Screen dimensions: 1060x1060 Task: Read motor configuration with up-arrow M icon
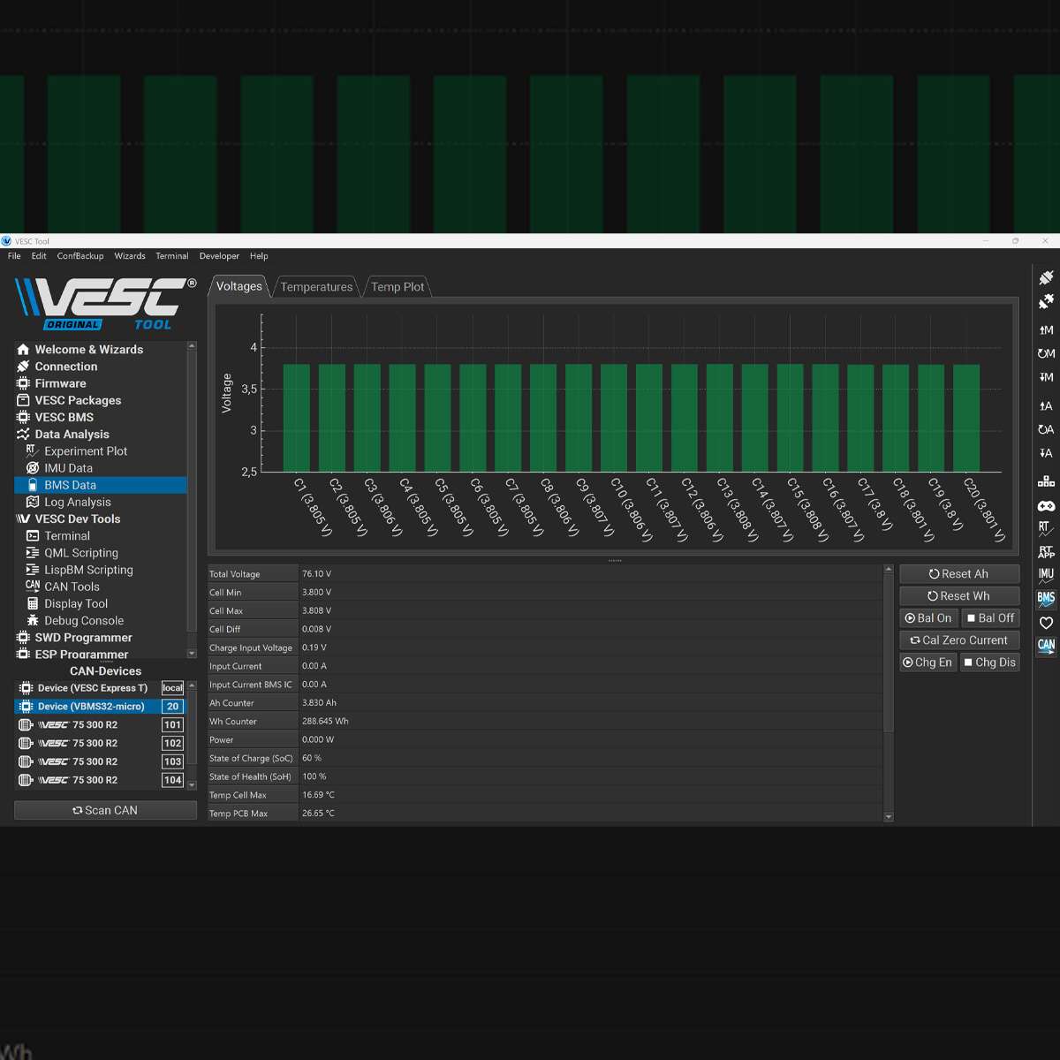click(x=1046, y=330)
